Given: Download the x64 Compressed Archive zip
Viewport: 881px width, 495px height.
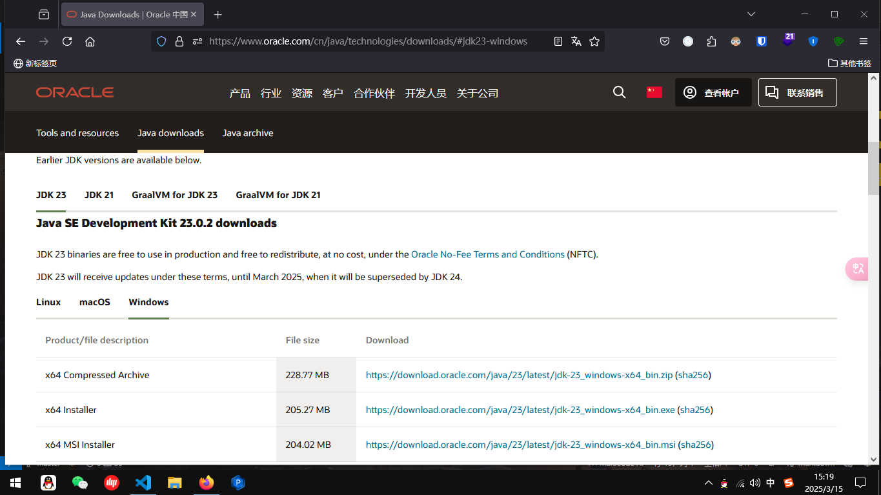Looking at the screenshot, I should (520, 375).
